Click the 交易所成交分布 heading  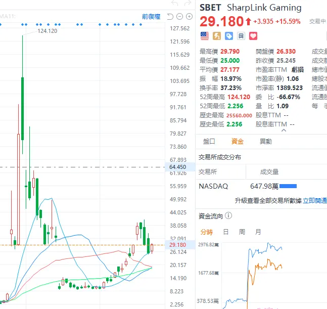coord(220,157)
